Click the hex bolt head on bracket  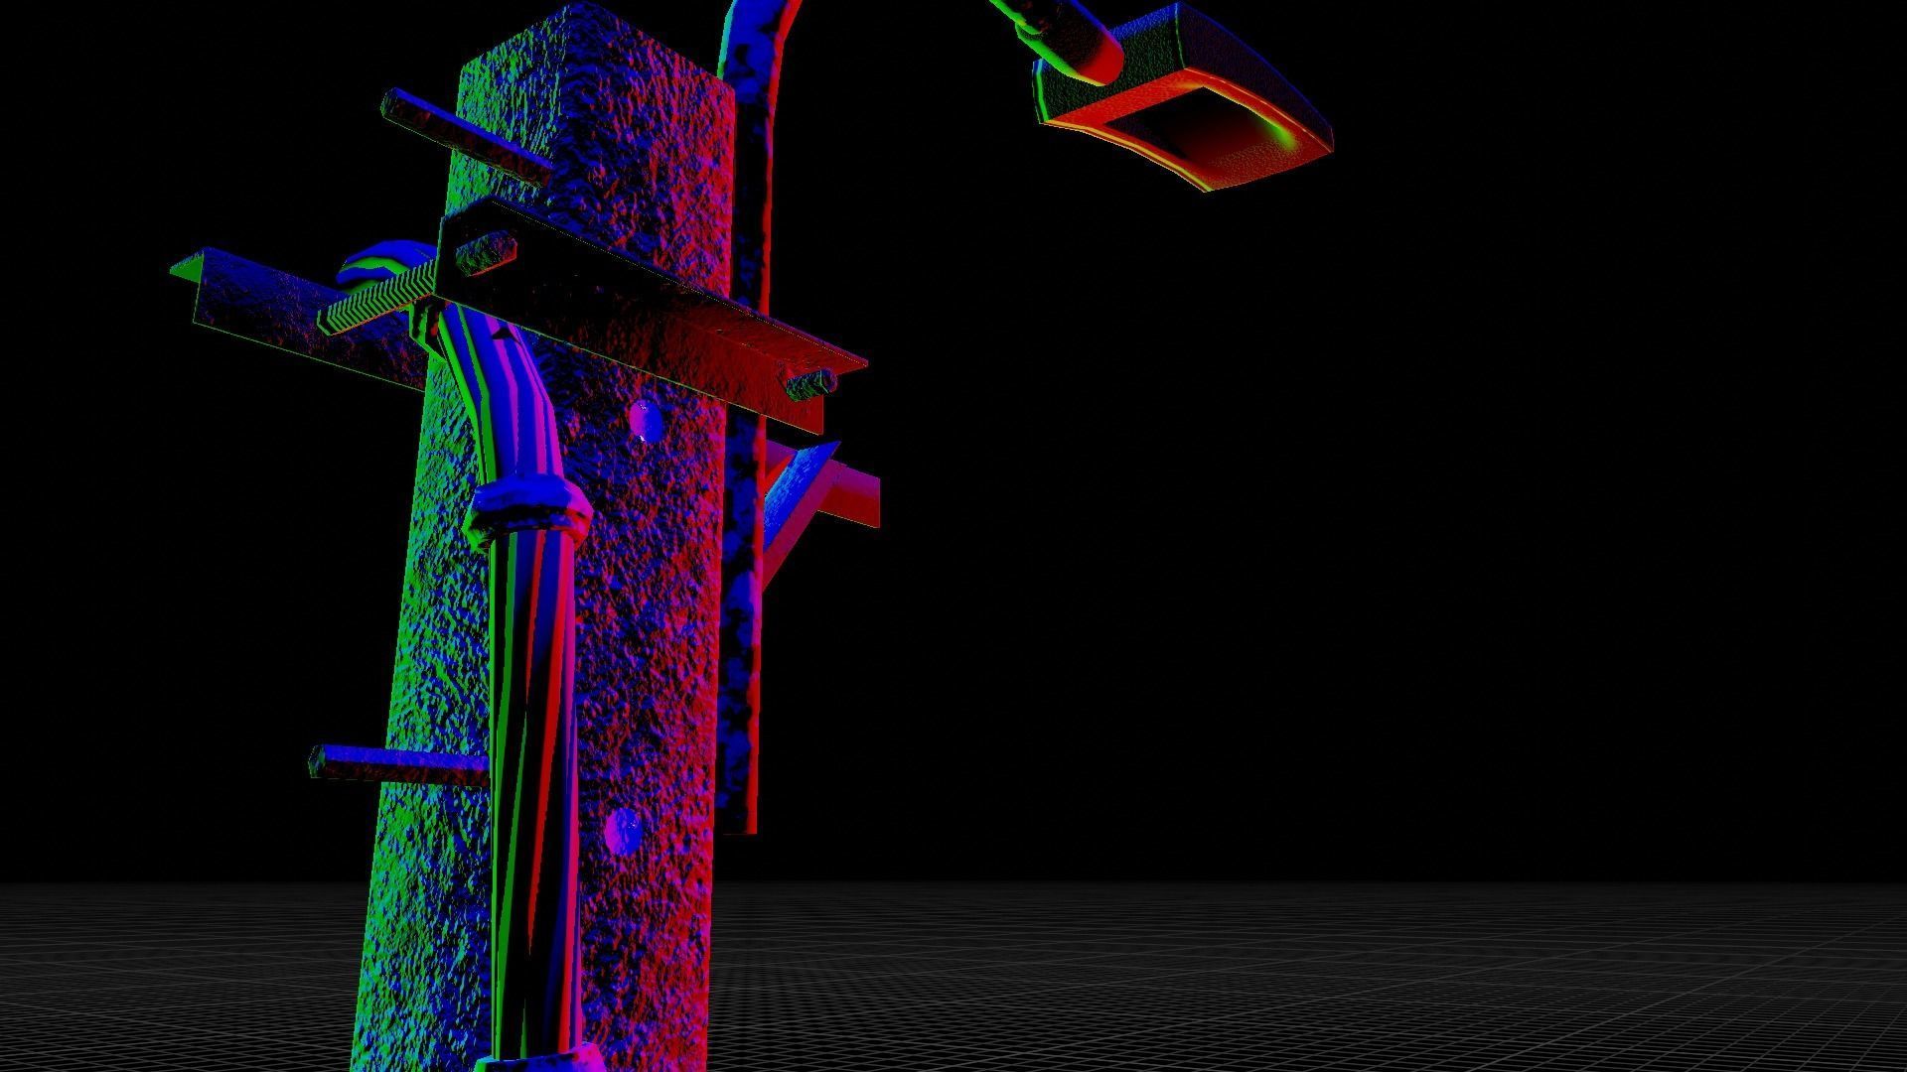(x=485, y=251)
